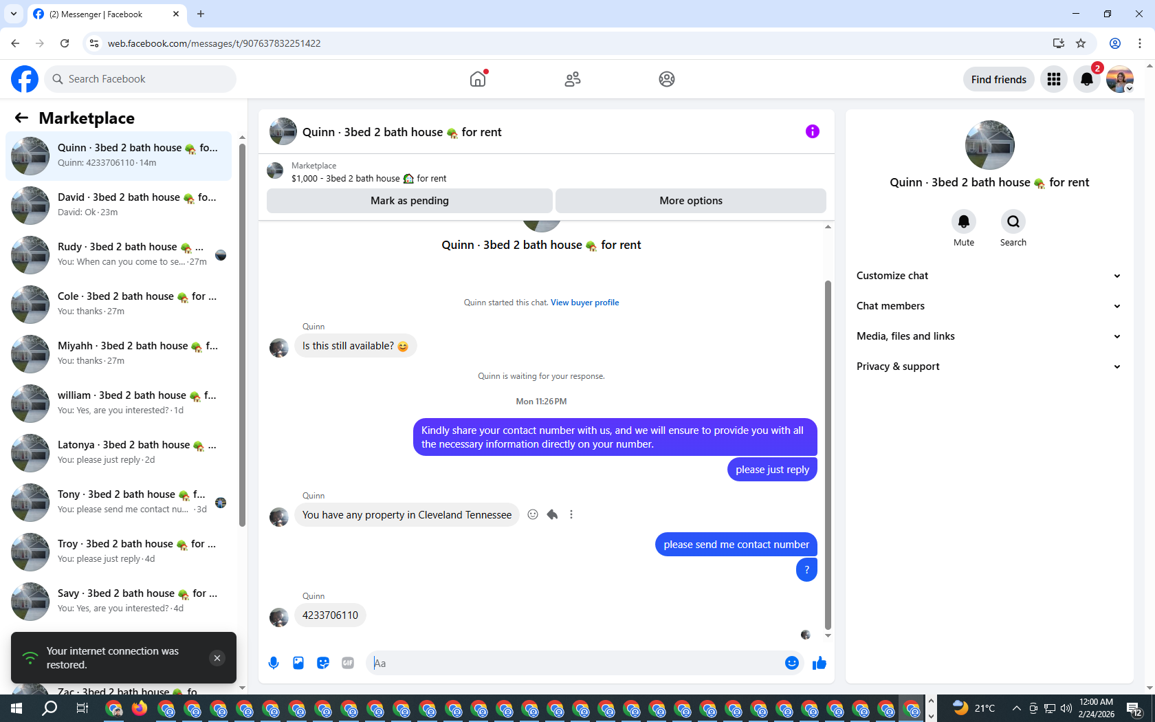Expand Chat members section
Image resolution: width=1155 pixels, height=722 pixels.
click(989, 306)
